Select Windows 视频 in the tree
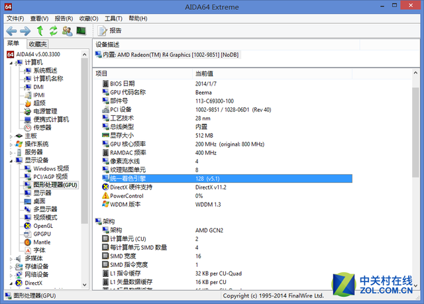This screenshot has width=424, height=304. [x=51, y=169]
